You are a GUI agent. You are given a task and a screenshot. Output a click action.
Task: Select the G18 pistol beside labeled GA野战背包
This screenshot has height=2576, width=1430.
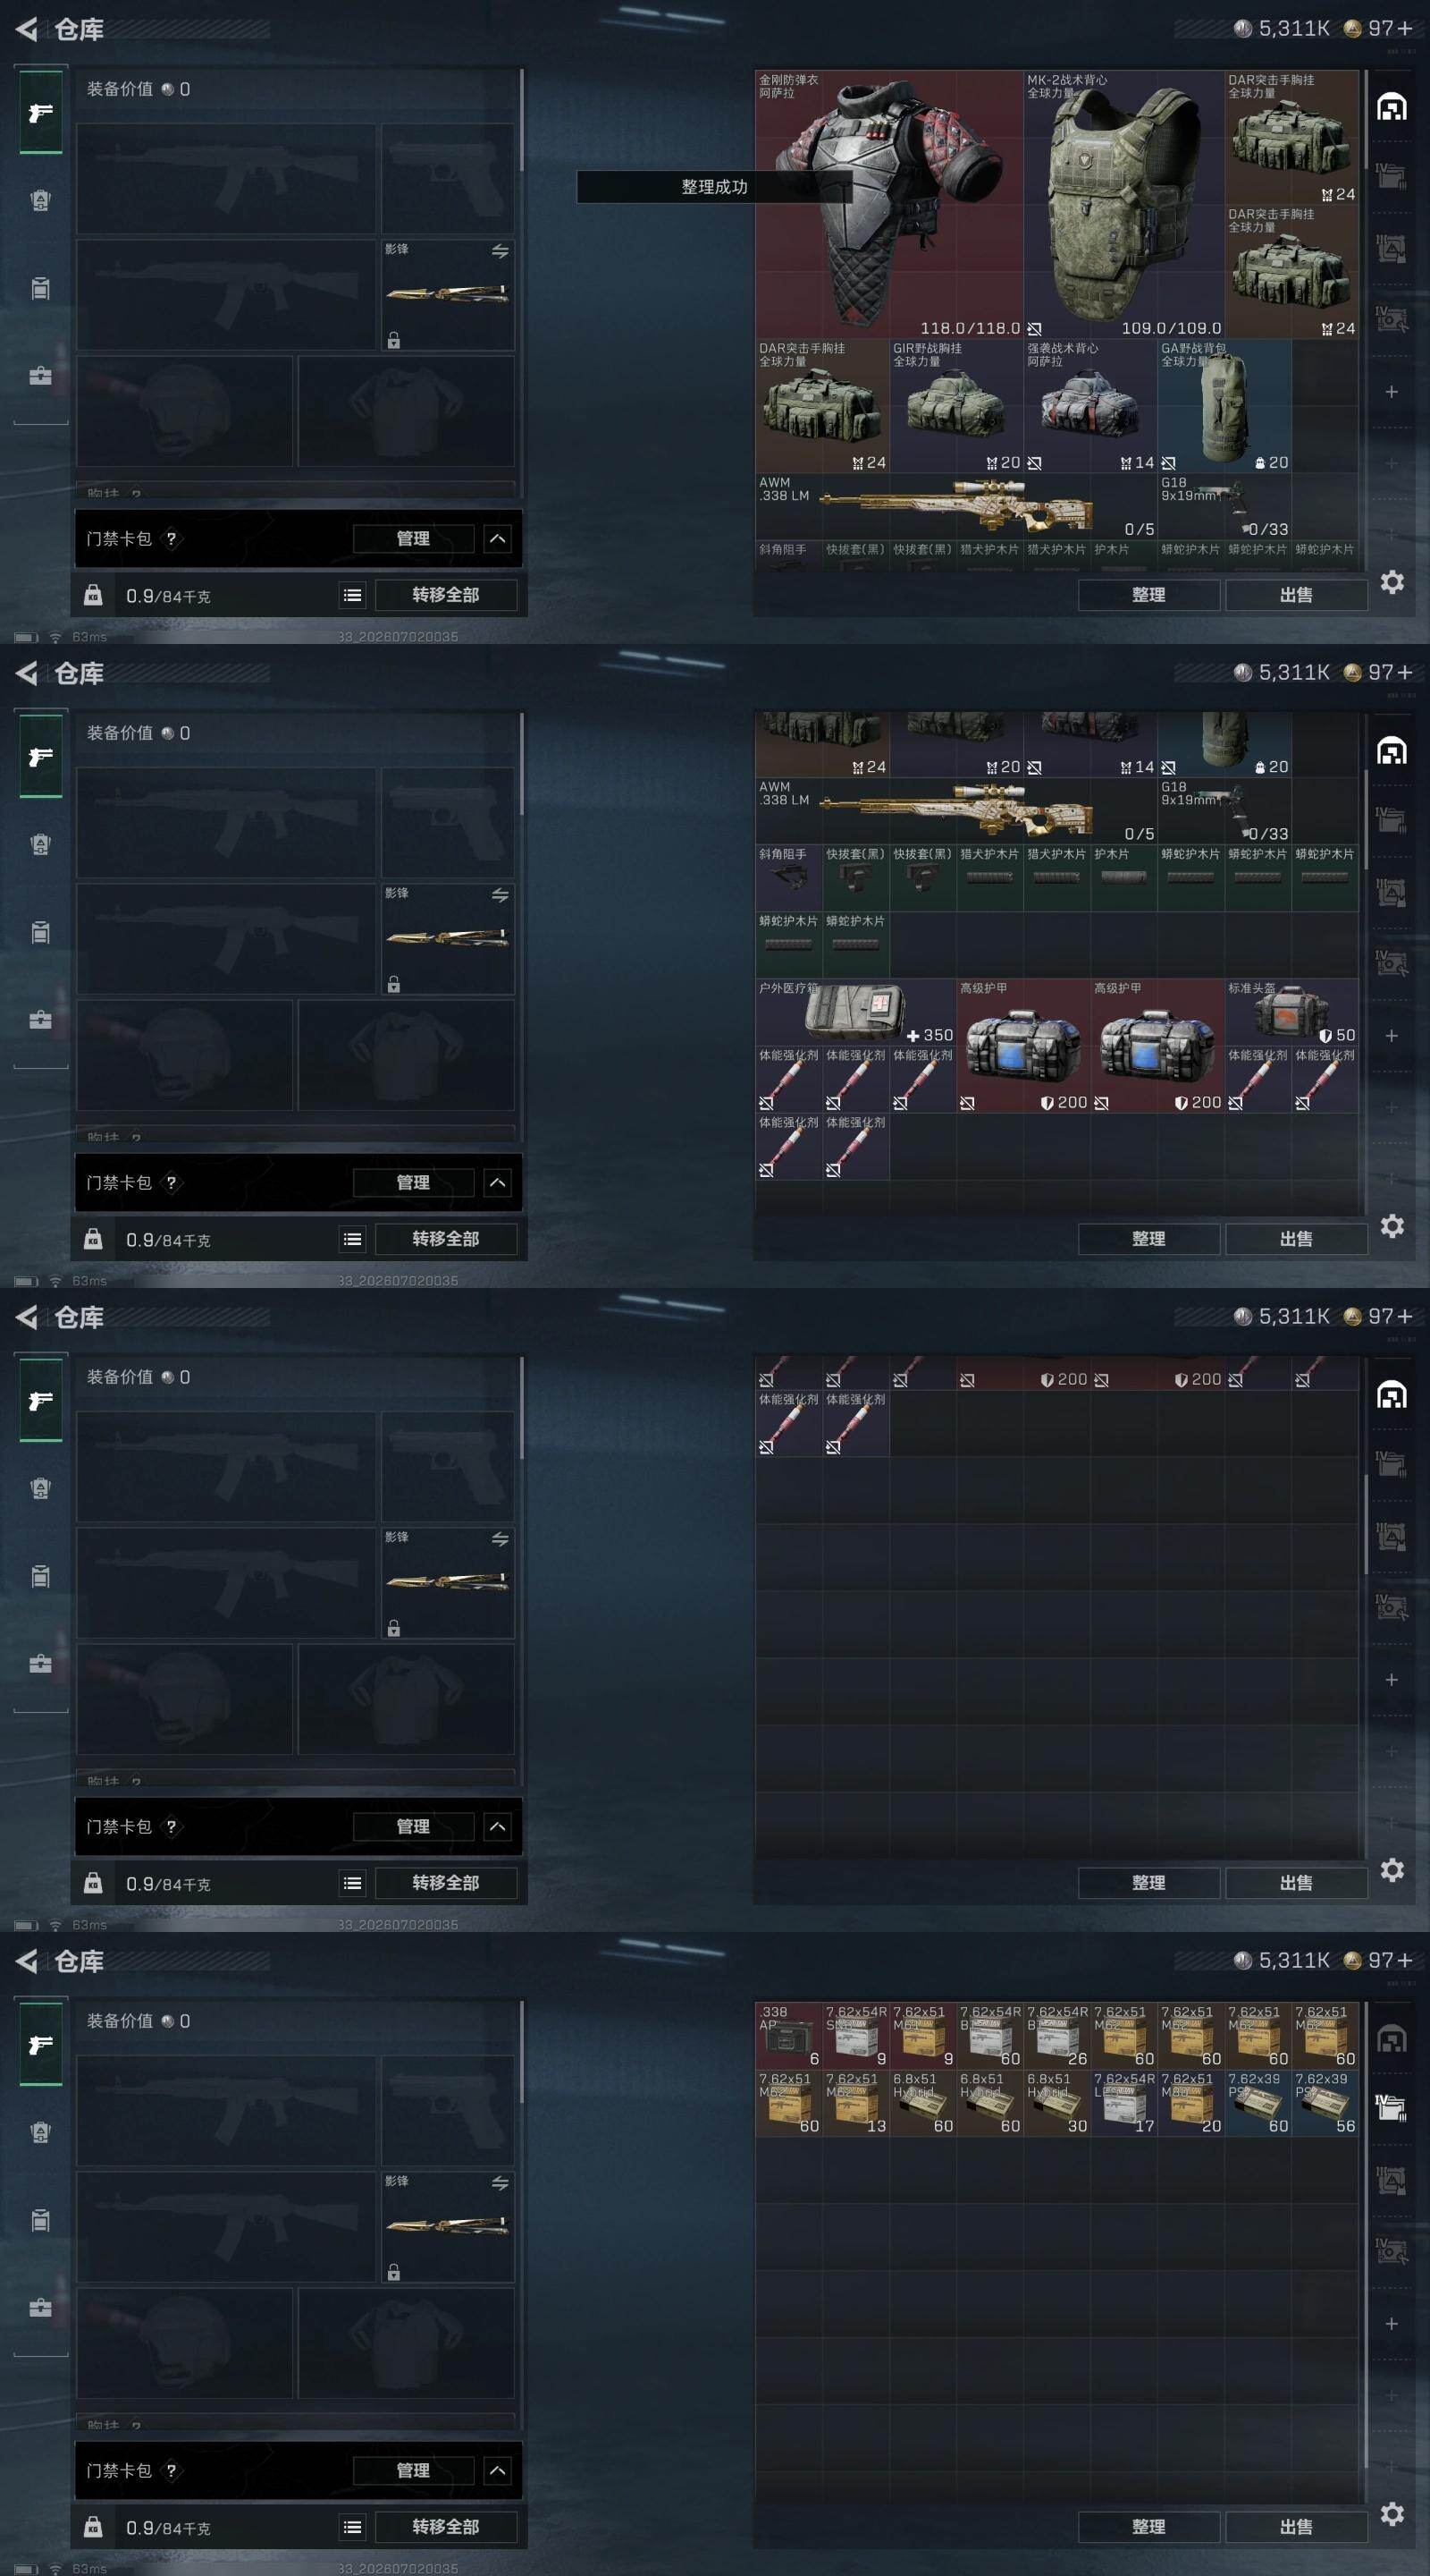coord(1224,506)
